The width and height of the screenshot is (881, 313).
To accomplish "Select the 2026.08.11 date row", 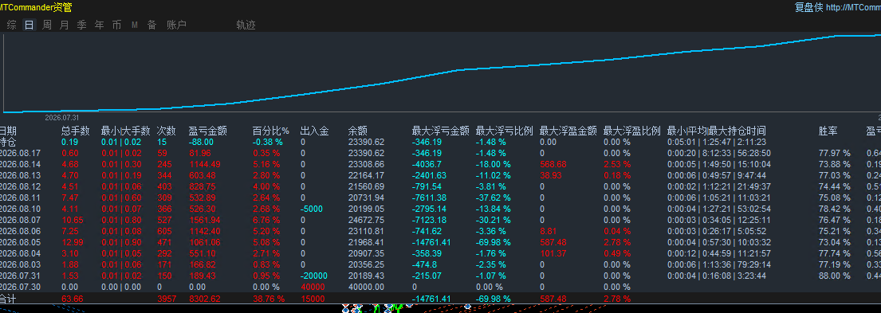I will pyautogui.click(x=20, y=198).
